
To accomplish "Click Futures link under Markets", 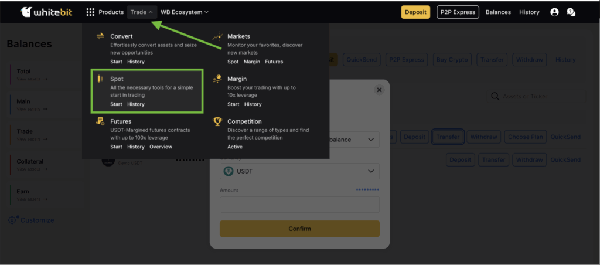I will (274, 62).
